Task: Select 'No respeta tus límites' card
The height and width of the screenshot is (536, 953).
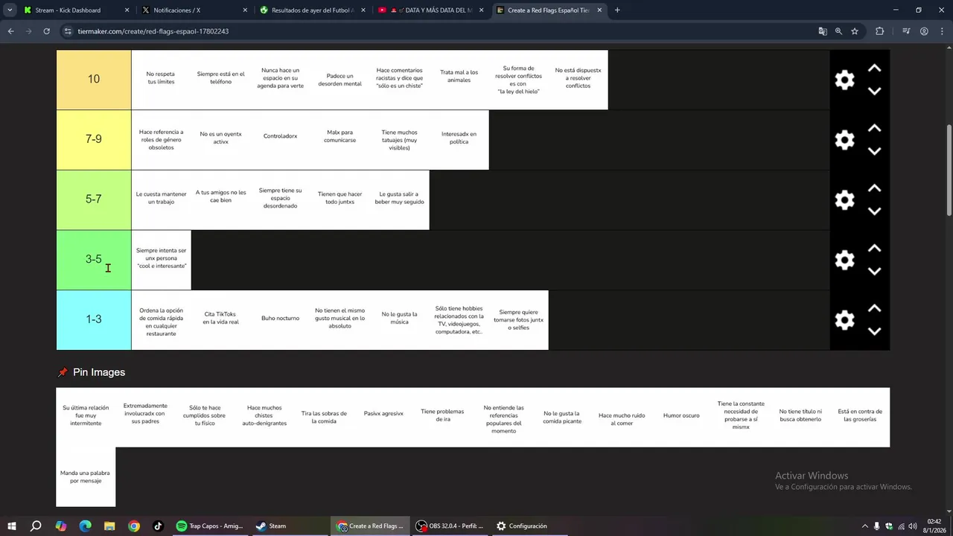Action: coord(161,80)
